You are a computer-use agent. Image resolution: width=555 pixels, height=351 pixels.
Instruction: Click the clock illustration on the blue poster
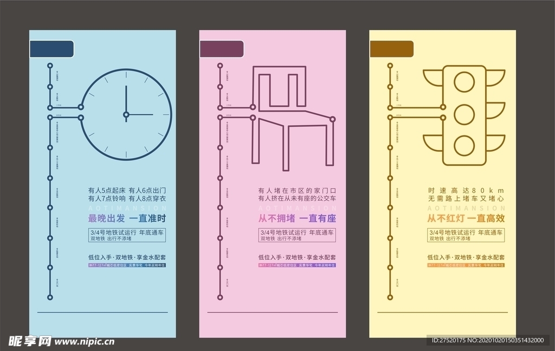click(126, 115)
